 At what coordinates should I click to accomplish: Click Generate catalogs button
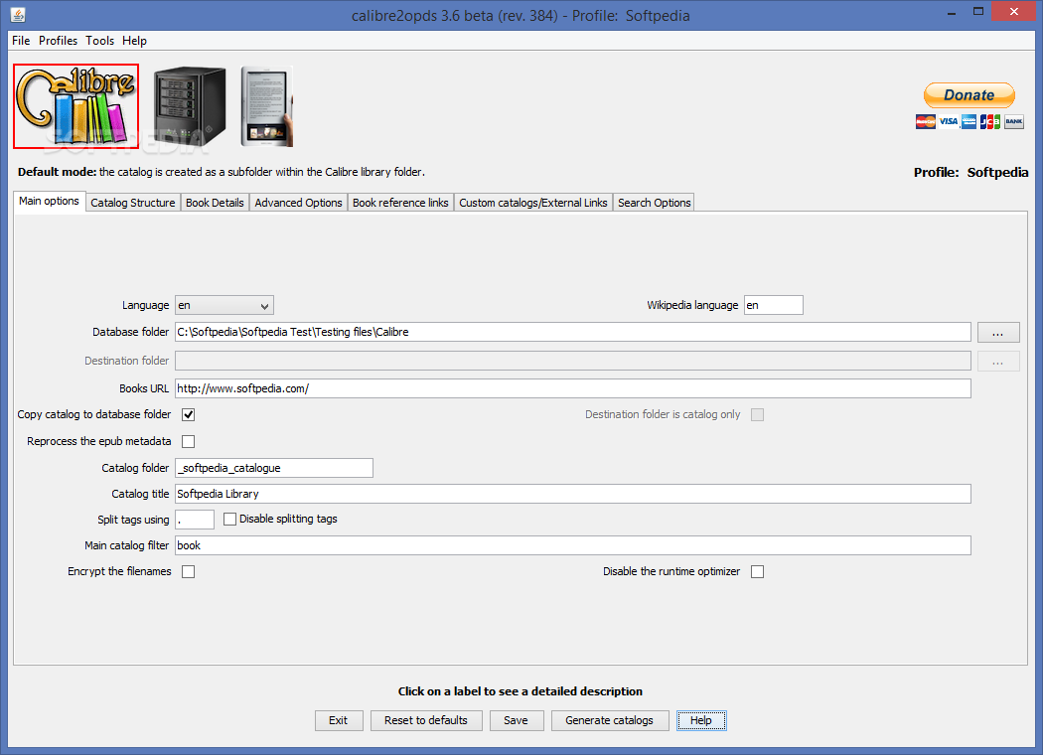(x=609, y=720)
